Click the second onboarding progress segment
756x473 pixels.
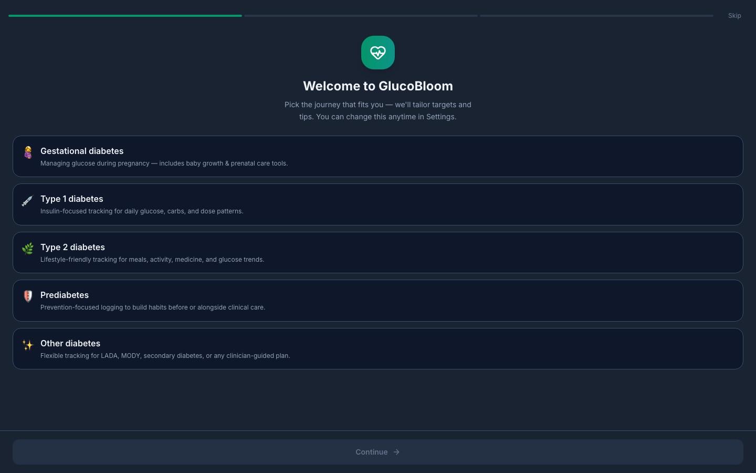[361, 16]
